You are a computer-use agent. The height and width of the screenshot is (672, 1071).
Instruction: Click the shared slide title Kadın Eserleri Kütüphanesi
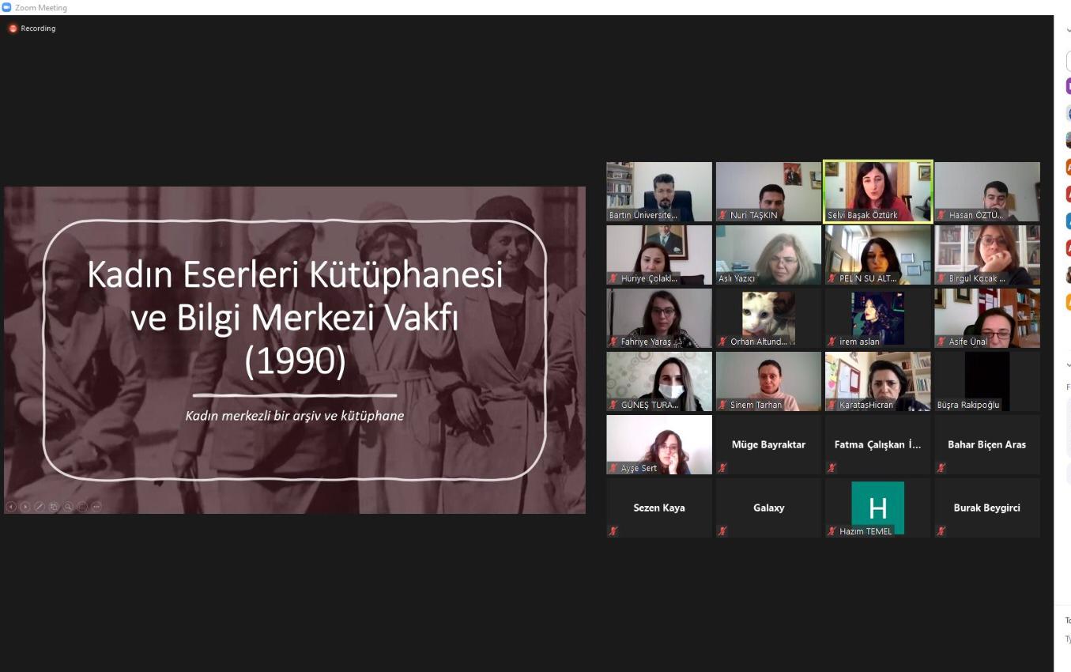point(295,275)
